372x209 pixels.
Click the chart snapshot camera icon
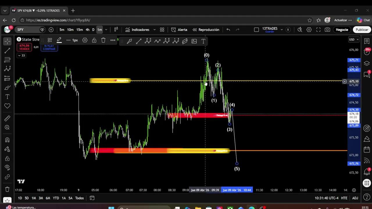point(328,30)
